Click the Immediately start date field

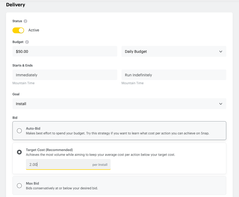coord(65,75)
